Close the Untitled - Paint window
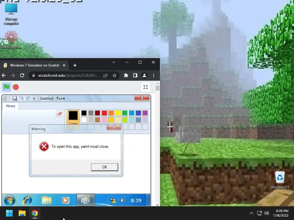The width and height of the screenshot is (294, 220). coord(142,98)
